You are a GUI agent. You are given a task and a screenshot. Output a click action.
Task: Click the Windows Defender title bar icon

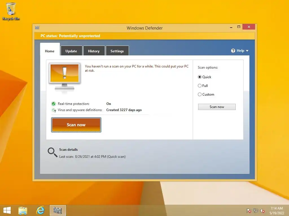point(37,28)
